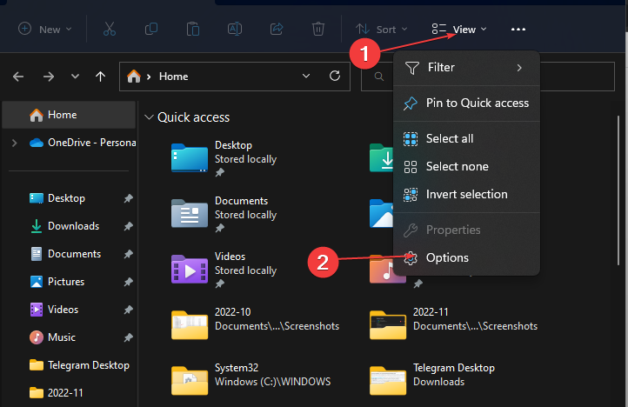Go forward with the forward arrow

point(49,77)
